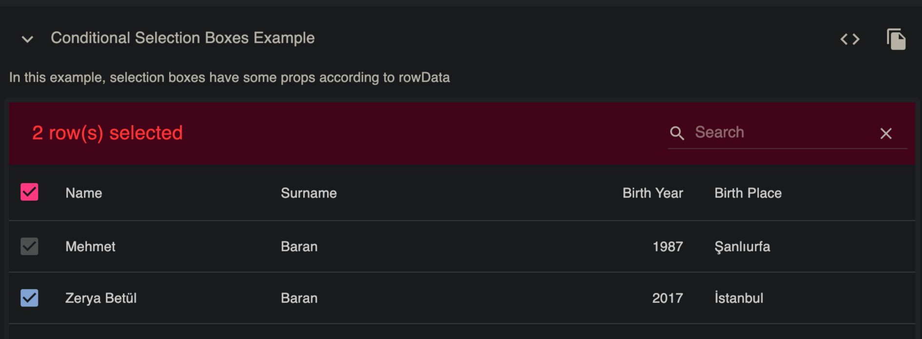Viewport: 922px width, 339px height.
Task: Sort by the Name column header
Action: coord(83,193)
